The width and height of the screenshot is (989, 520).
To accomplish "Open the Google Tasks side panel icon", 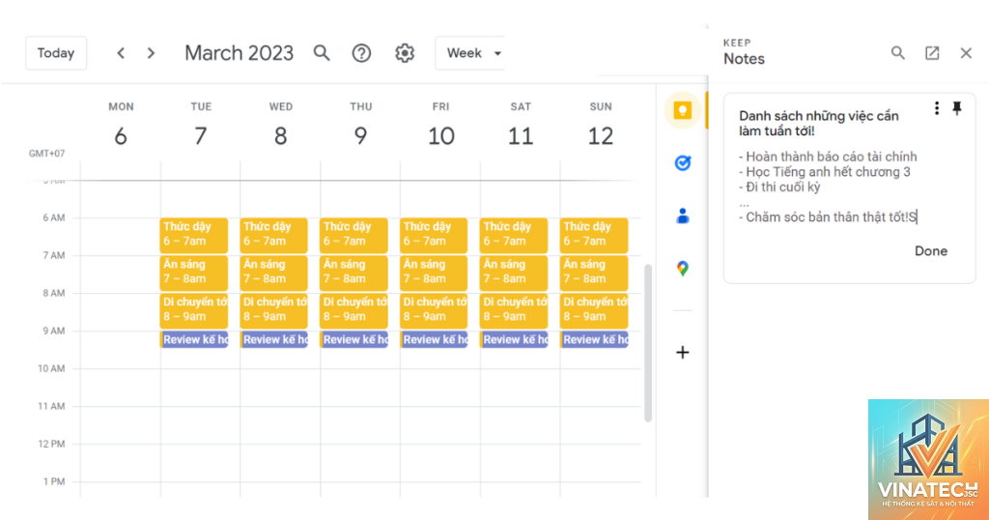I will pyautogui.click(x=683, y=163).
